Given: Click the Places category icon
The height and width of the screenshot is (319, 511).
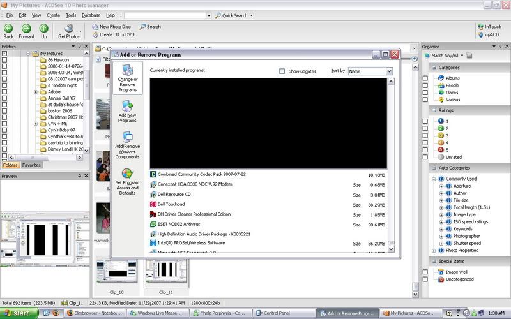Looking at the screenshot, I should click(x=441, y=93).
